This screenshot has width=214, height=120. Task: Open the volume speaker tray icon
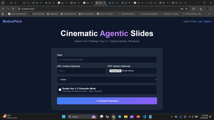pyautogui.click(x=193, y=117)
